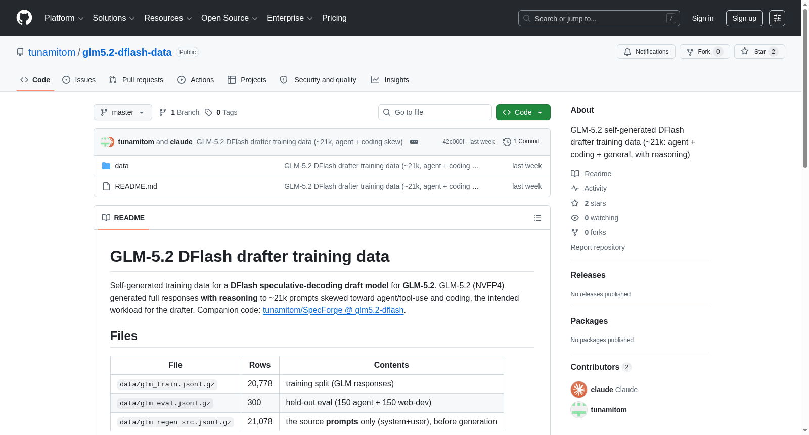Click commit author claude name
The height and width of the screenshot is (435, 809).
[181, 142]
